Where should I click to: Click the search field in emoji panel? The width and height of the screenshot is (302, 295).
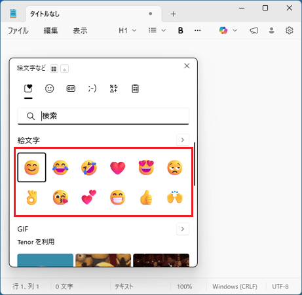click(x=103, y=116)
